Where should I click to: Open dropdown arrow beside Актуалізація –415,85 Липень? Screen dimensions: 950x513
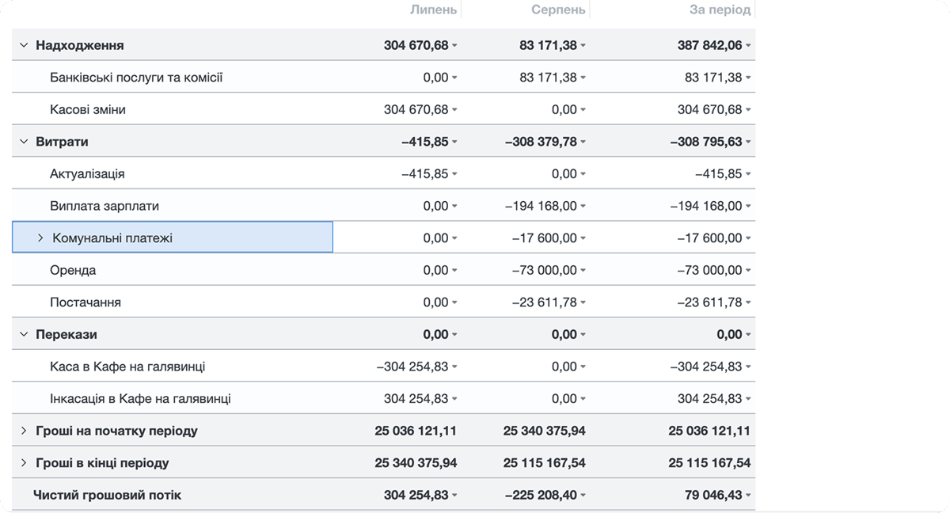(x=454, y=174)
